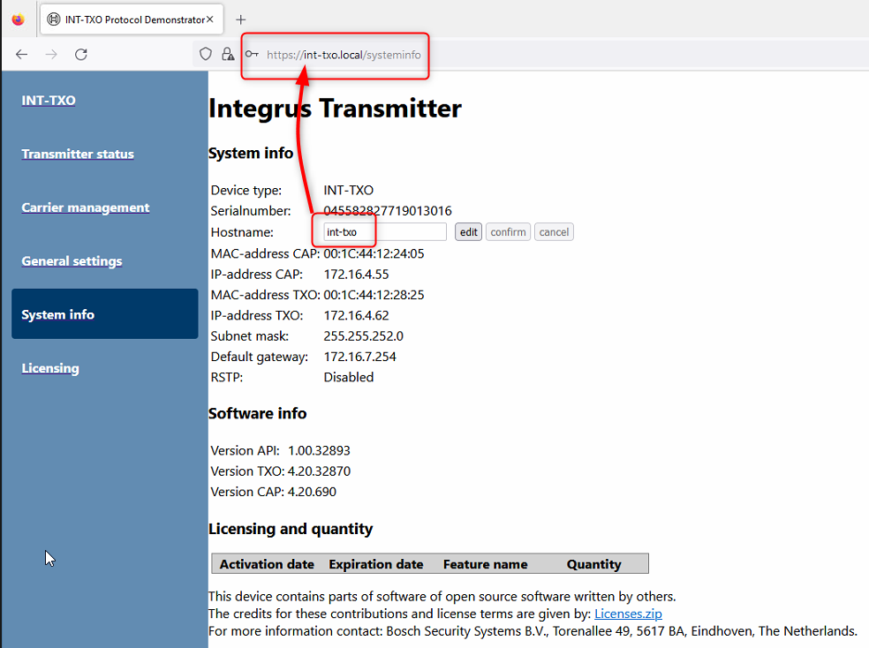
Task: Click the browser back arrow
Action: click(22, 55)
